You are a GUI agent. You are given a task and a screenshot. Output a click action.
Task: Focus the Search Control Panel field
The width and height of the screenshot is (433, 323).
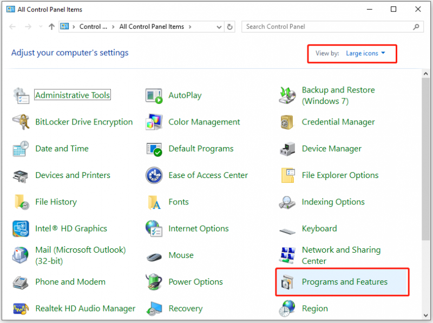[329, 27]
